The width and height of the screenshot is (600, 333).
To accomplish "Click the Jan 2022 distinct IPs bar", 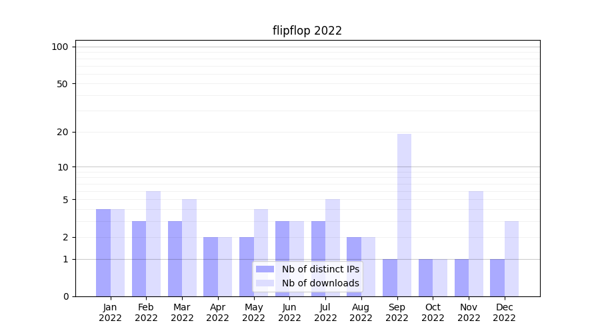I will pos(103,252).
